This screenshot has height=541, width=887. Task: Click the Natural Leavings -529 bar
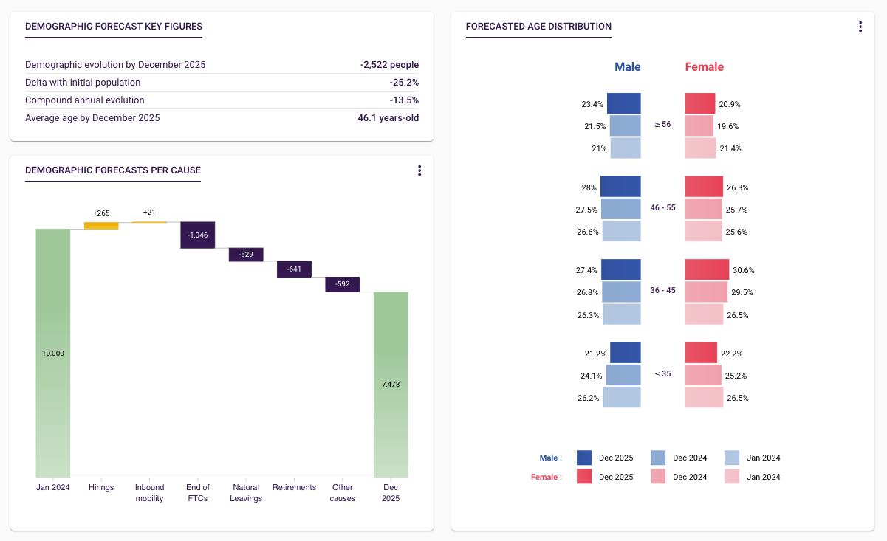pos(246,254)
